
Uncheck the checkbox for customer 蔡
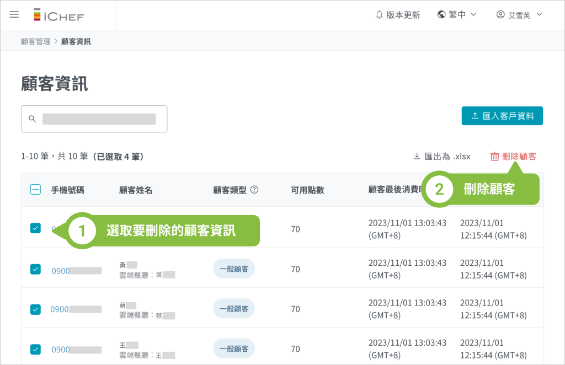tap(35, 309)
